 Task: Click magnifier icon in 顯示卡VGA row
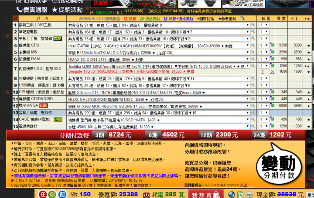coord(253,106)
